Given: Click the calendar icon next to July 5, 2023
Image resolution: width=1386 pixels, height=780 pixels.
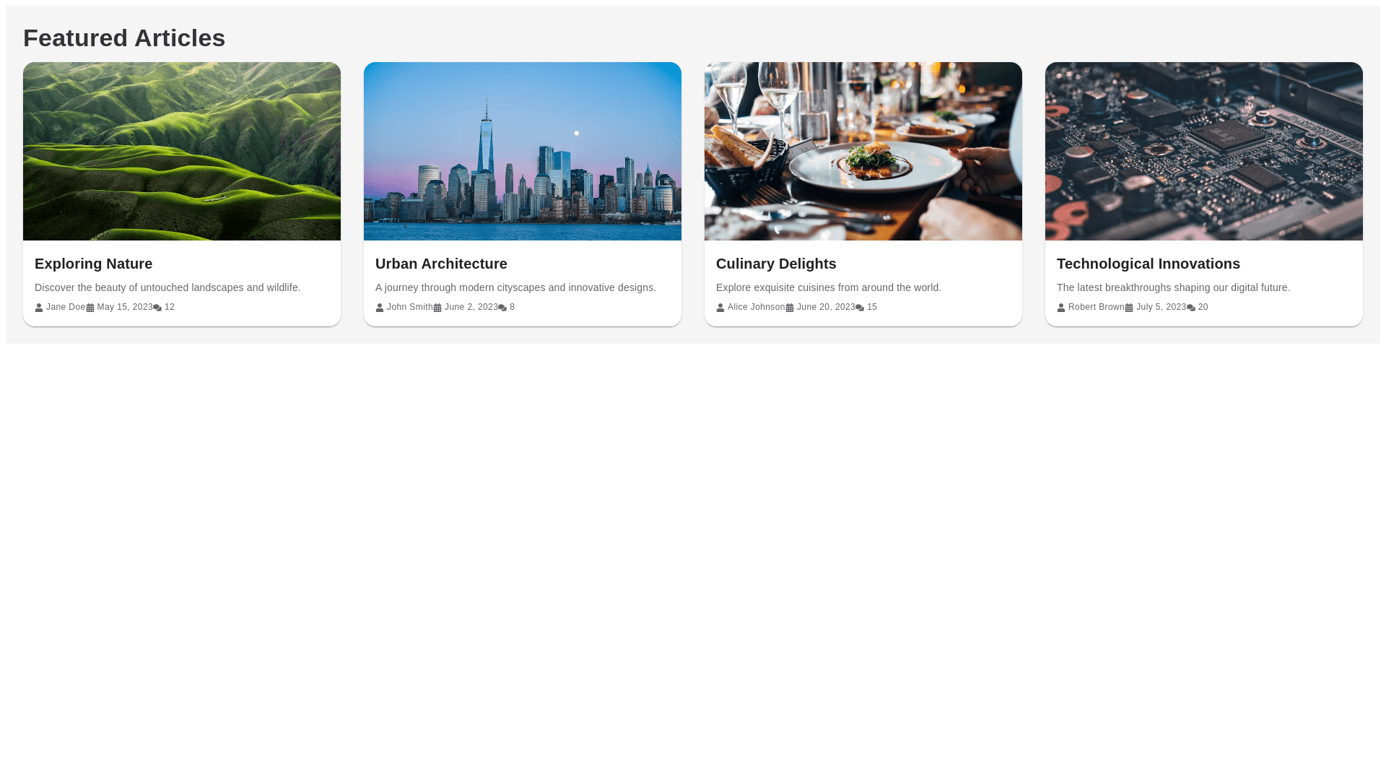Looking at the screenshot, I should tap(1129, 308).
